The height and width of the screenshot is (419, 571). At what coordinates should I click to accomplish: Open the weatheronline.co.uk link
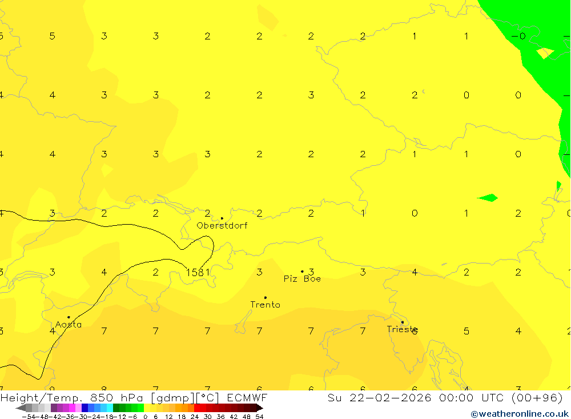[520, 414]
